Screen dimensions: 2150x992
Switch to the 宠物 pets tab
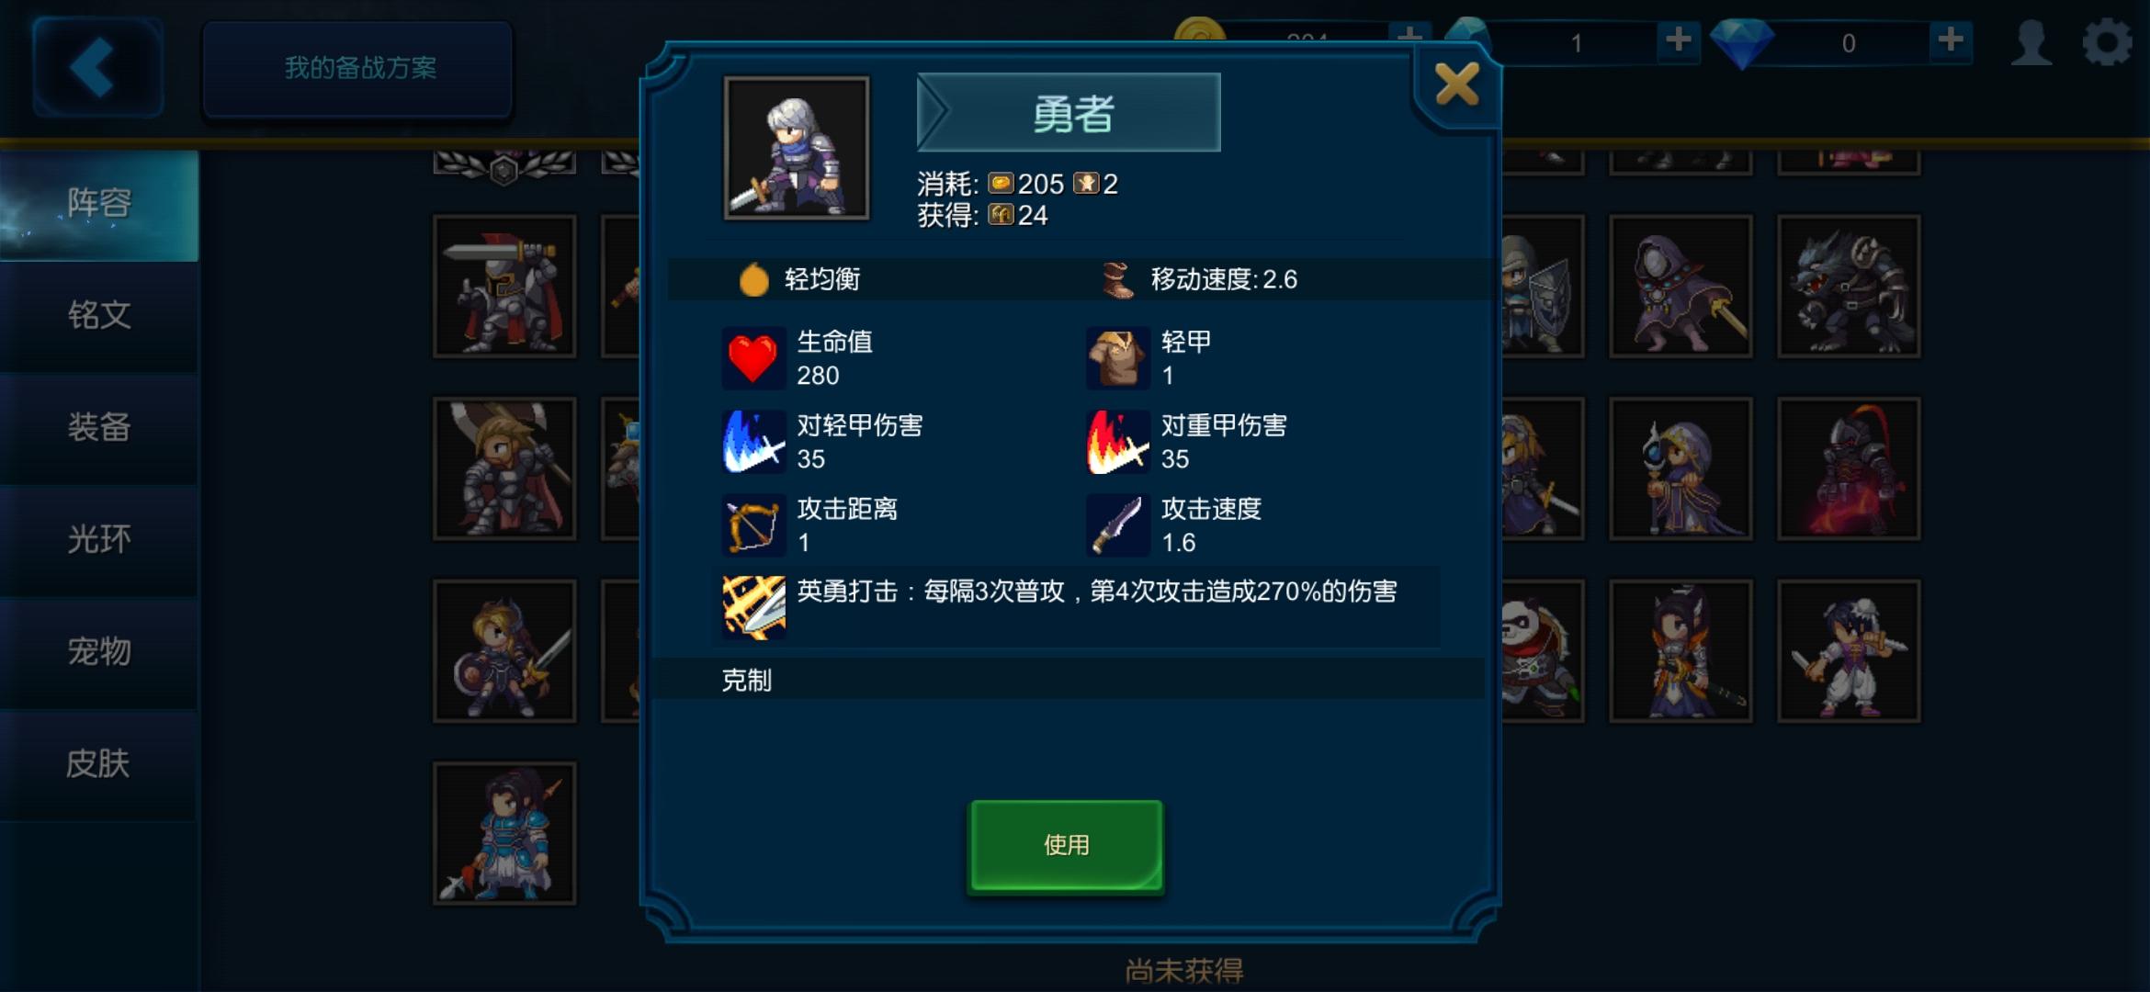point(99,652)
